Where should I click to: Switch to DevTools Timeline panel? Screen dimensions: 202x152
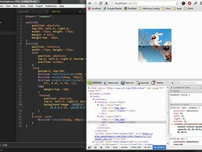[x=157, y=83]
